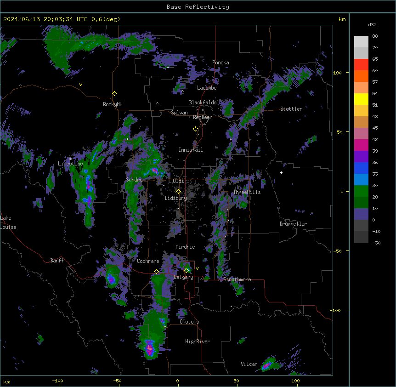Image resolution: width=396 pixels, height=387 pixels.
Task: Click the yellow marker above Calgary label
Action: click(x=186, y=271)
